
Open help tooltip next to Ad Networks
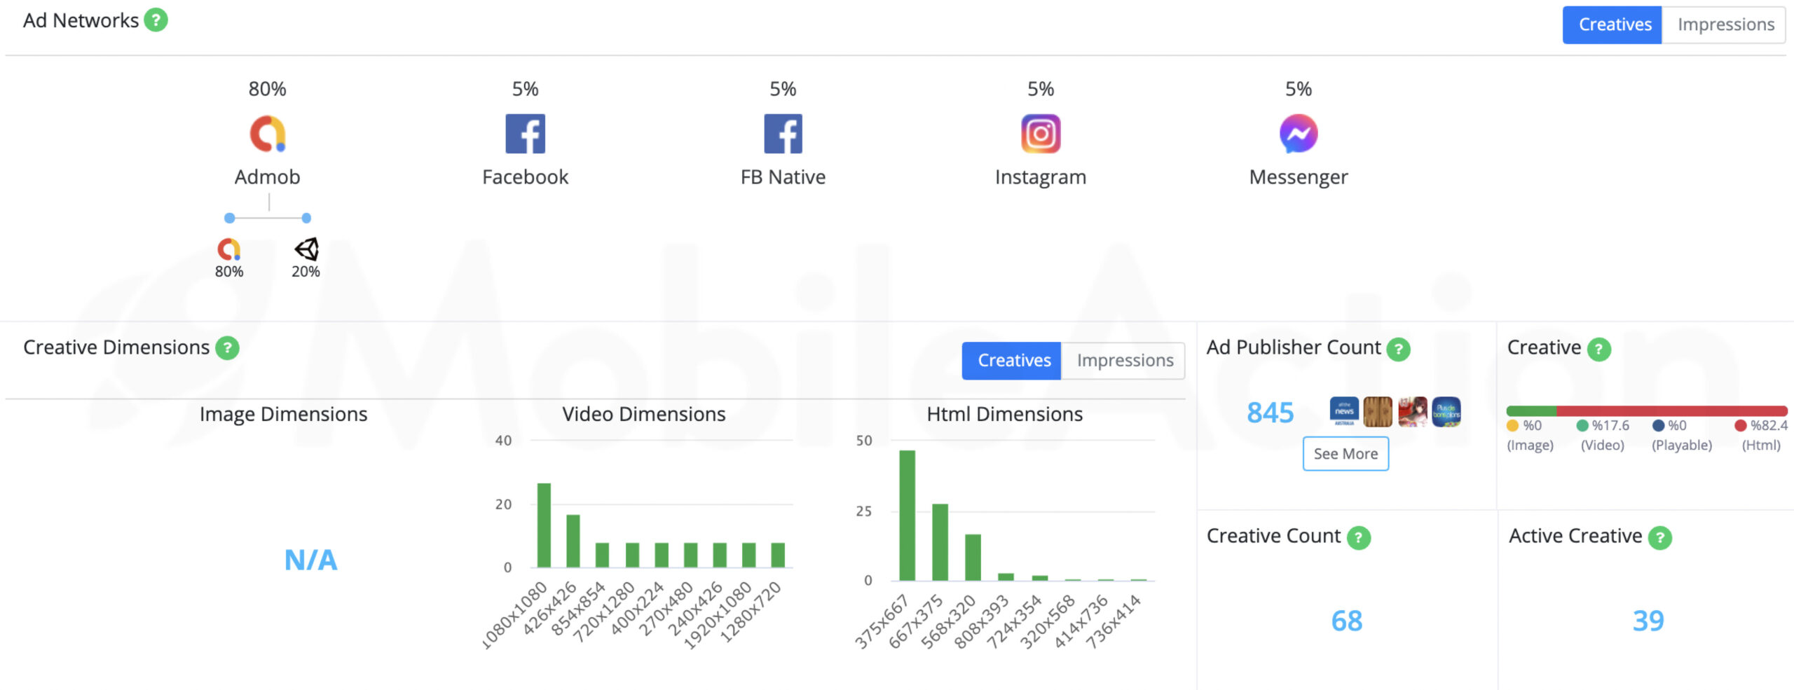(x=156, y=20)
